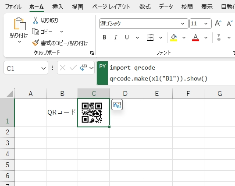Viewport: 235px width, 186px height.
Task: Expand Python output type dropdown arrow
Action: click(91, 68)
